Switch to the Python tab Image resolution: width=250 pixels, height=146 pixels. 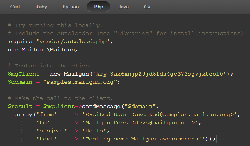pos(71,7)
